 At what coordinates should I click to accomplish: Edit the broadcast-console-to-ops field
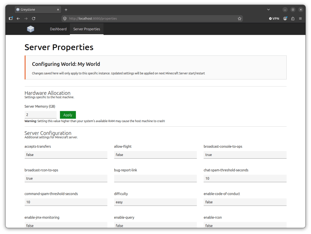245,155
